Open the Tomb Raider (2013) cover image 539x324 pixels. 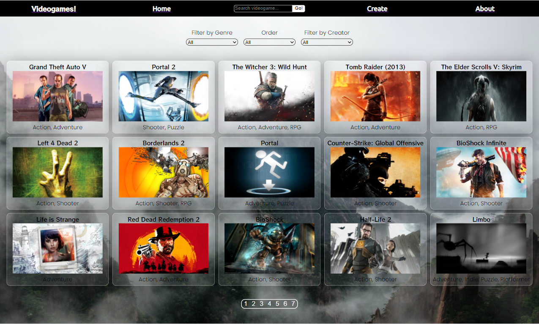click(x=375, y=96)
